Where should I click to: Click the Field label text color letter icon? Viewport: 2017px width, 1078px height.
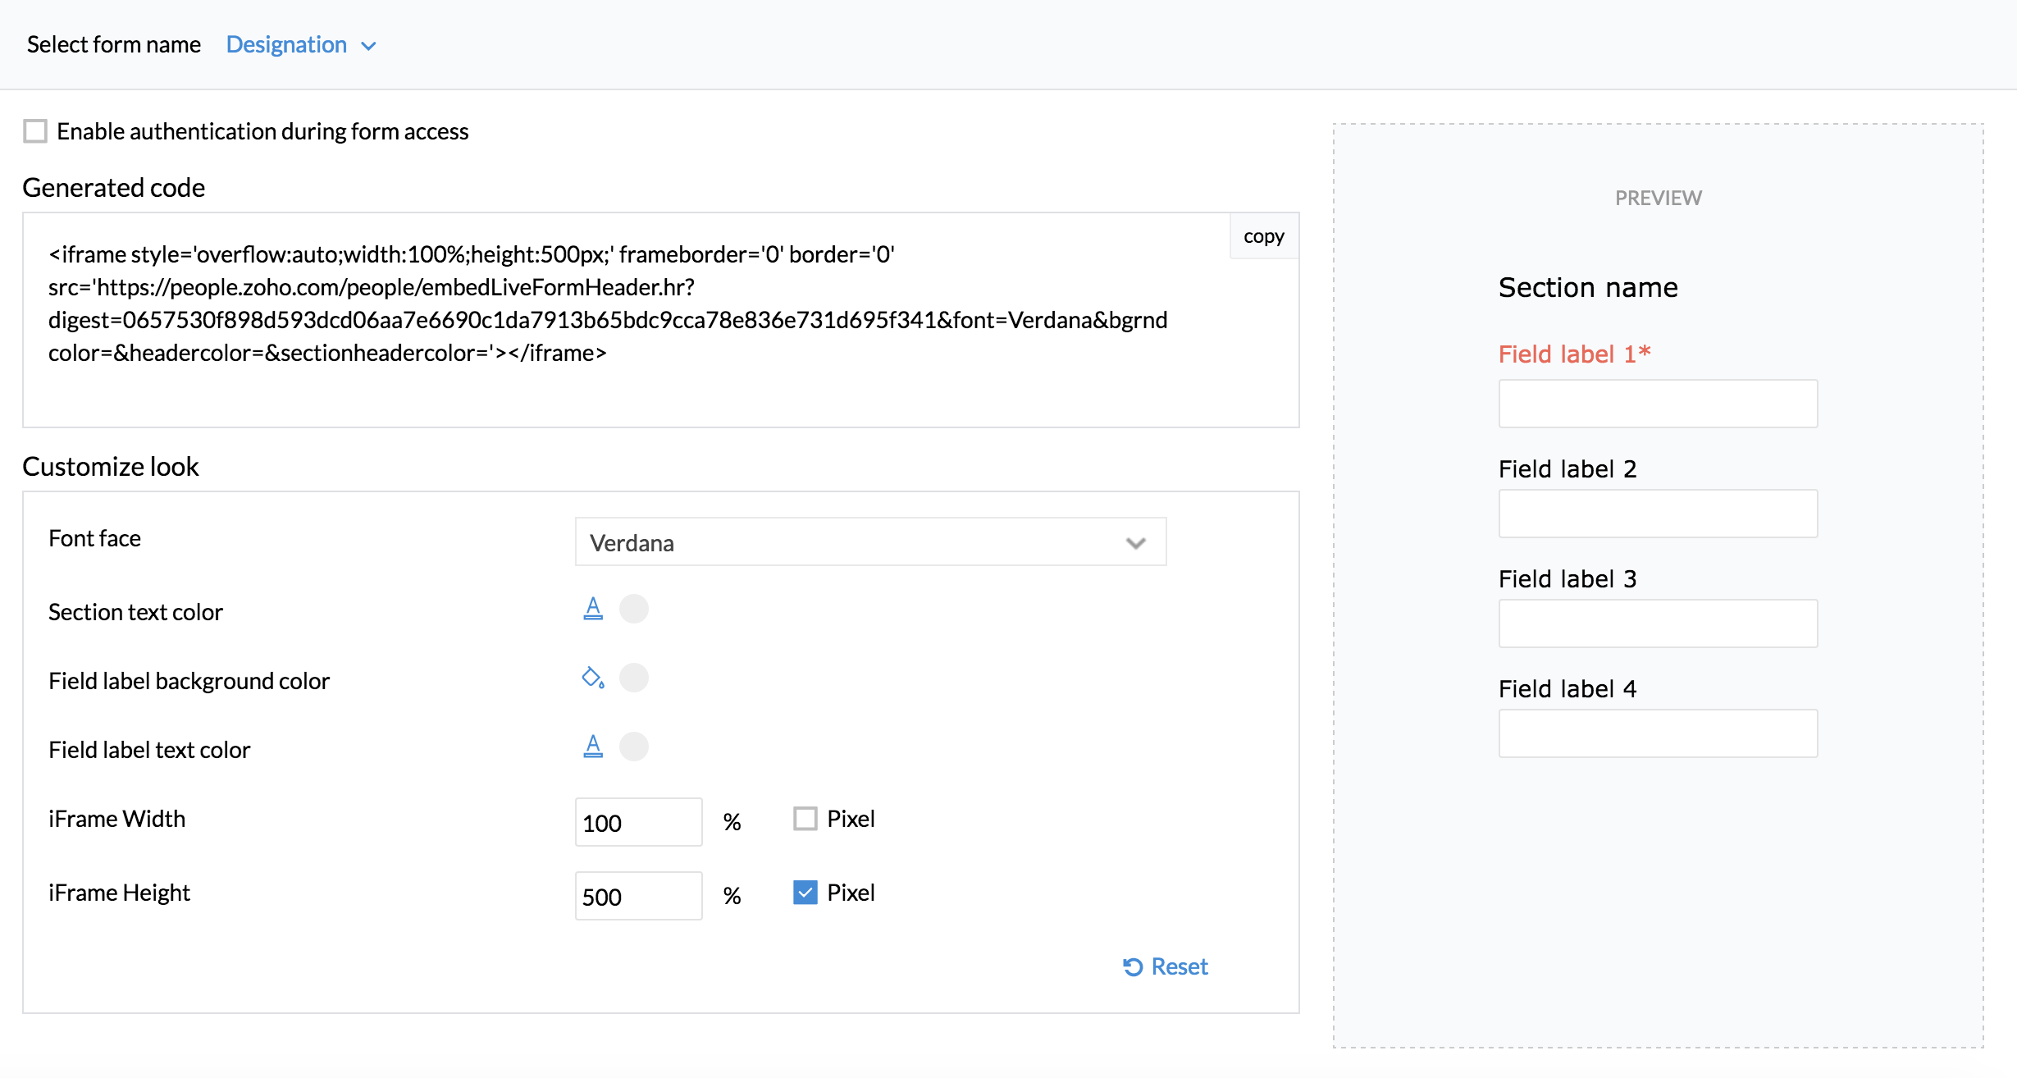(592, 747)
